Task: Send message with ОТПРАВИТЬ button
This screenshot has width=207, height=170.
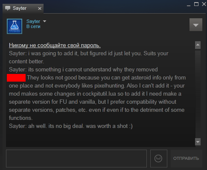Action: pos(186,159)
